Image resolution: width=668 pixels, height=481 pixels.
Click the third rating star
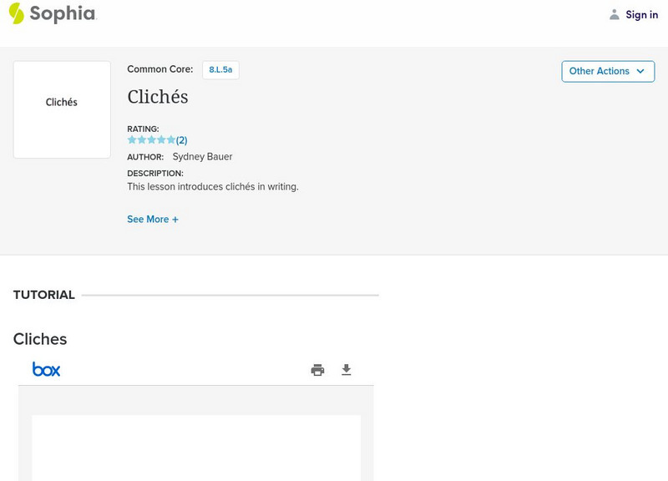[152, 140]
